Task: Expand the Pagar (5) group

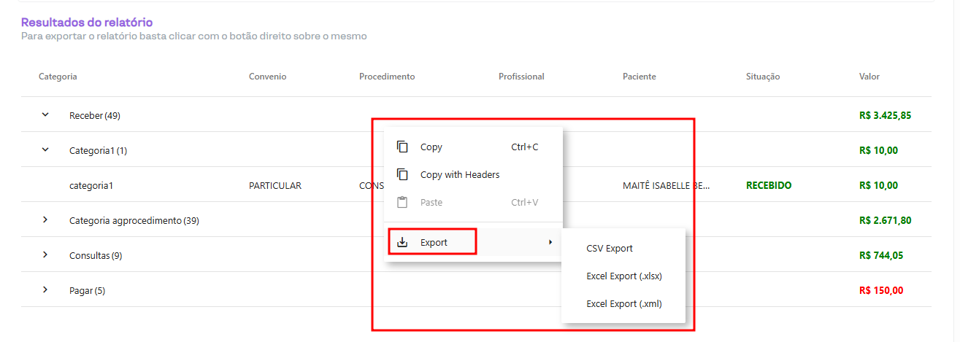Action: [x=45, y=290]
